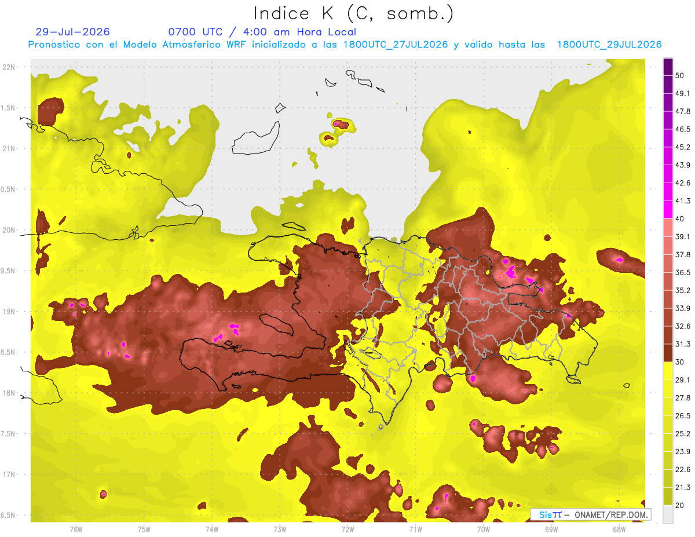Click the colorbar value "22.6"
This screenshot has width=695, height=537.
[682, 469]
